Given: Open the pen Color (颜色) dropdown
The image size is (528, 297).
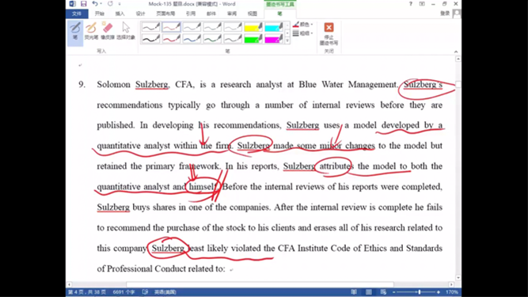Looking at the screenshot, I should 302,25.
